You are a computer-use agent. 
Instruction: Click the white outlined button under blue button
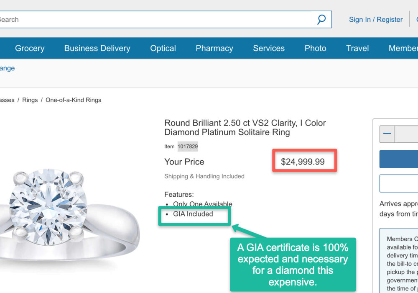pos(399,183)
